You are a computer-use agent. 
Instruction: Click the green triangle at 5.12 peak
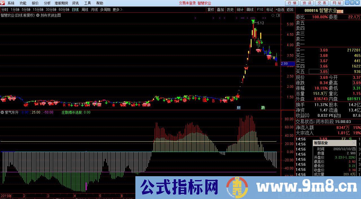(253, 22)
